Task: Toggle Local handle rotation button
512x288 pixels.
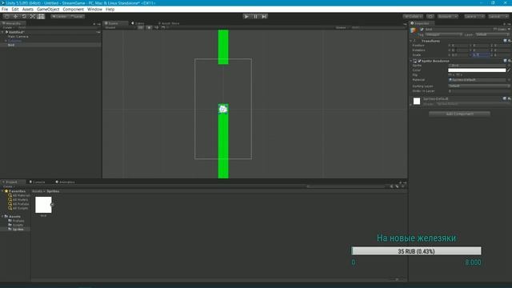Action: pos(77,16)
